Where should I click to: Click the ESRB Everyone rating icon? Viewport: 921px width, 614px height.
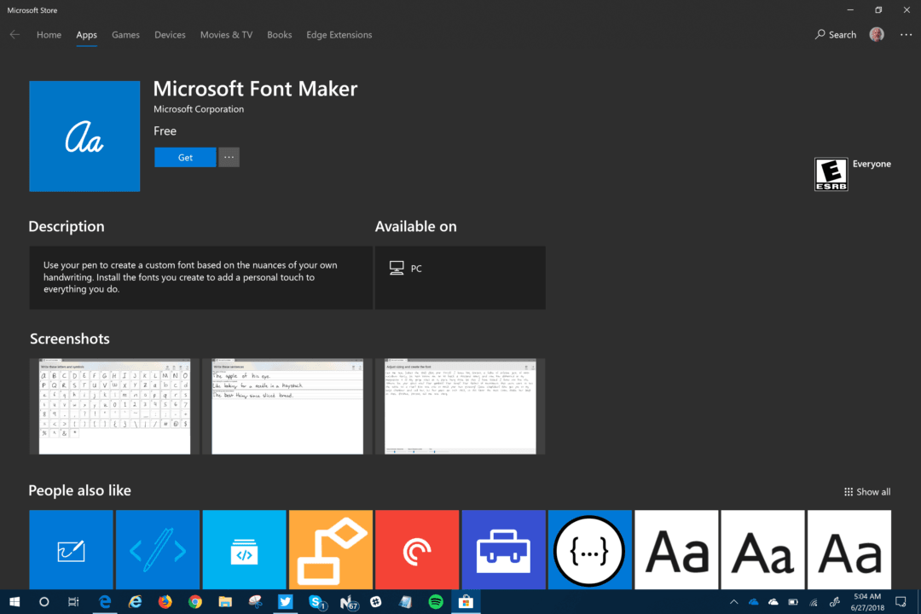point(831,174)
